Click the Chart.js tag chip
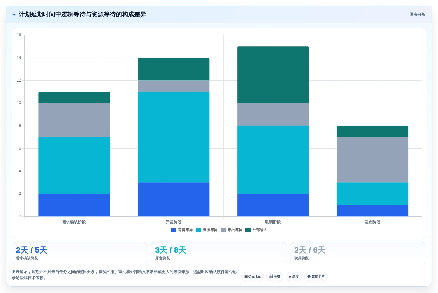 coord(253,277)
